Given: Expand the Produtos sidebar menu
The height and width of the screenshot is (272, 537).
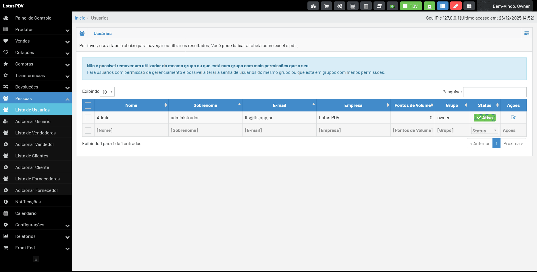Looking at the screenshot, I should [x=36, y=30].
